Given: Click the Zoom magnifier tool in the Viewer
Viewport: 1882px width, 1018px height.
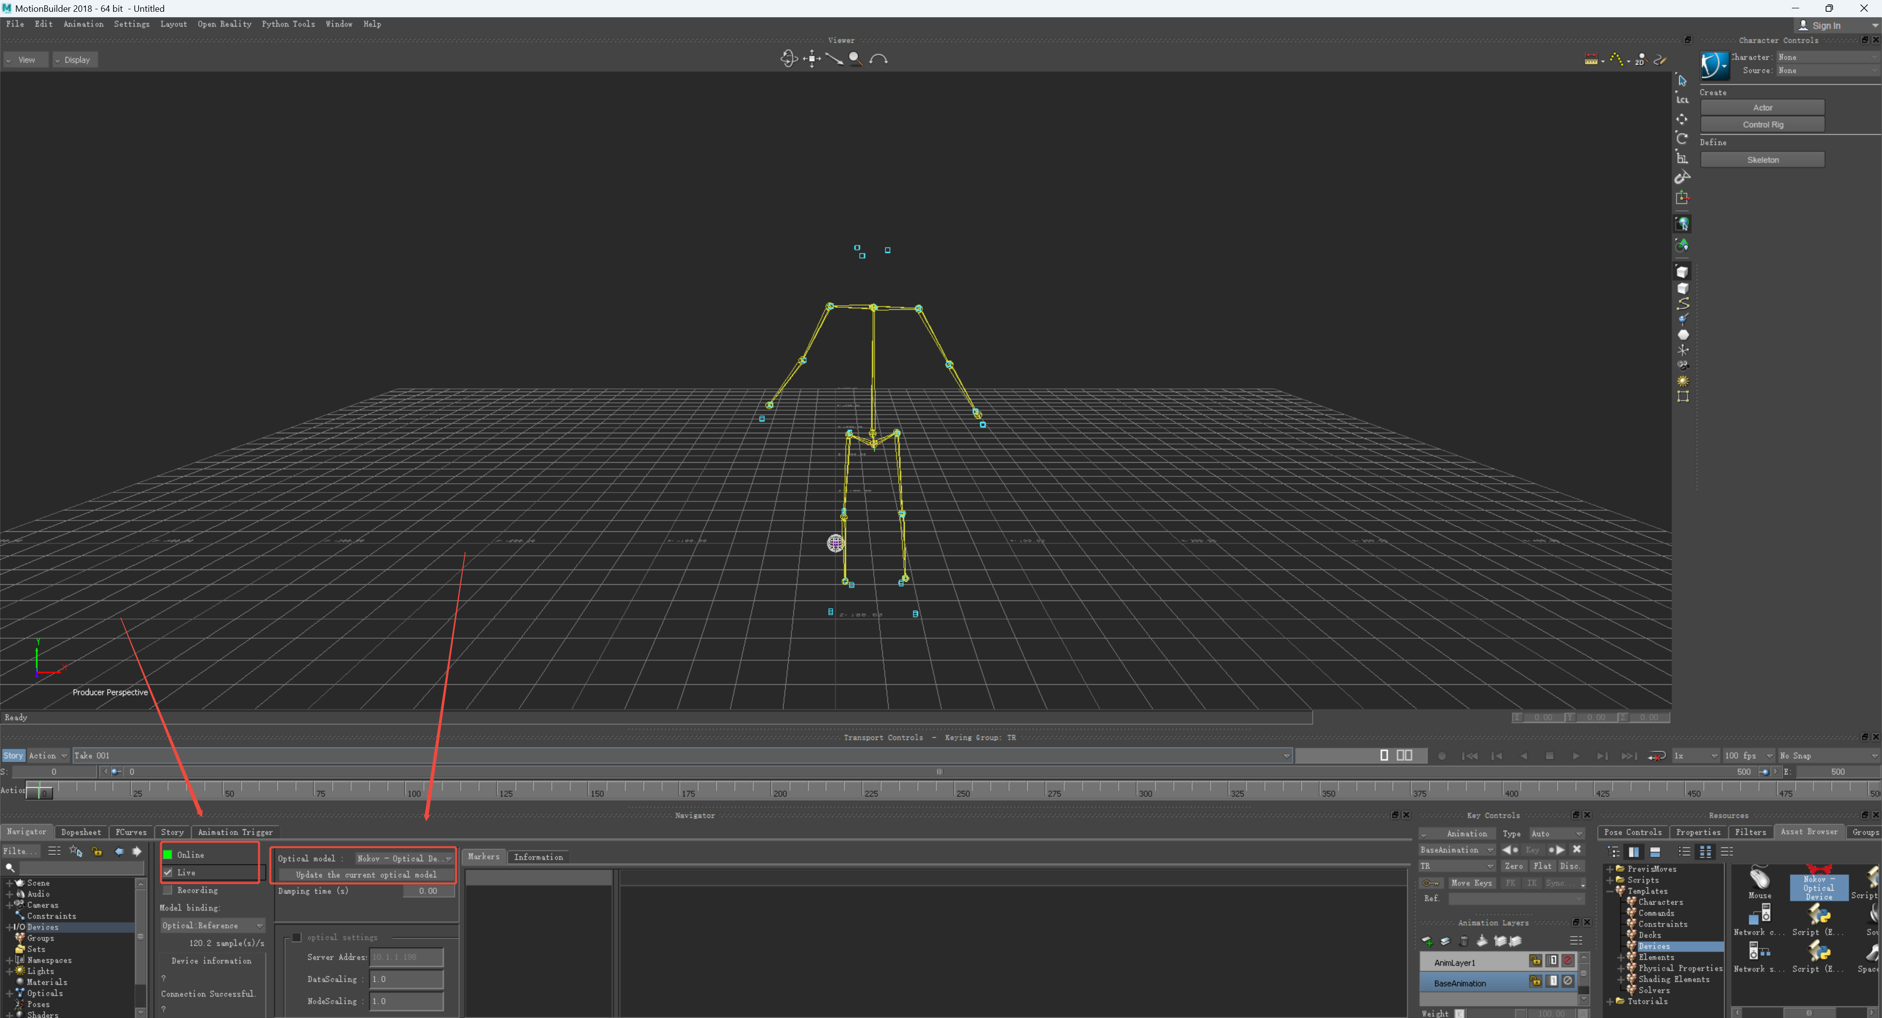Looking at the screenshot, I should pyautogui.click(x=856, y=58).
